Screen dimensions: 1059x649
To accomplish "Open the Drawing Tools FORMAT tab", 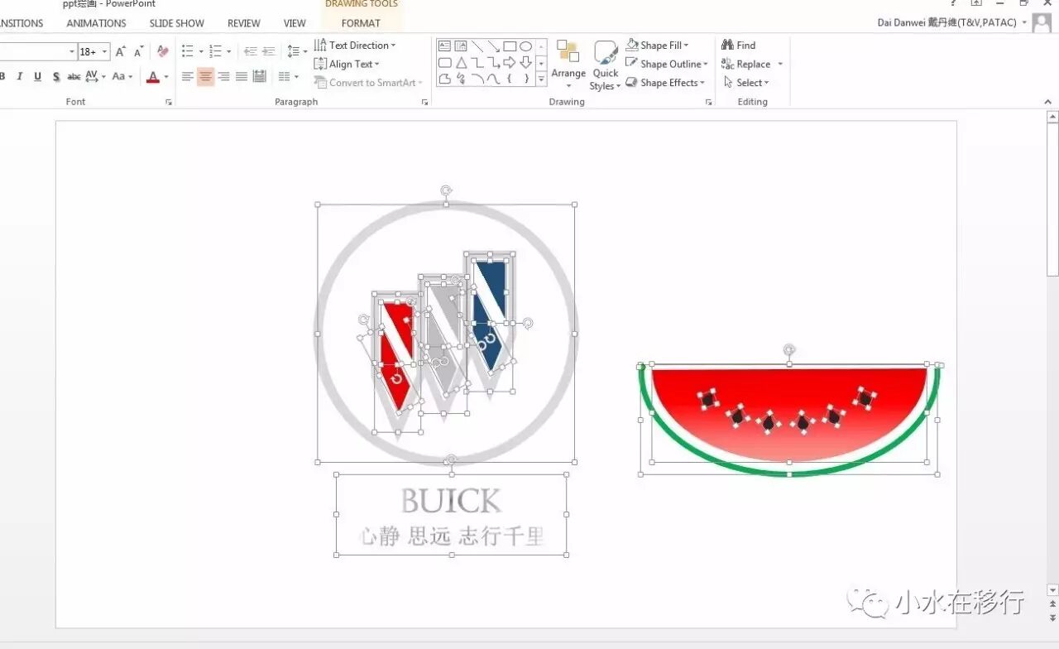I will click(x=361, y=23).
